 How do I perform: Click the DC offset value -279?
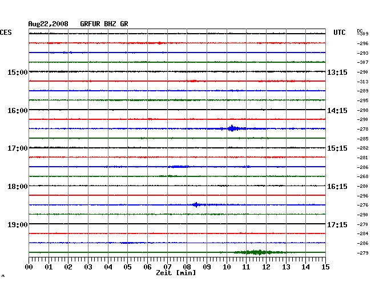(x=362, y=253)
